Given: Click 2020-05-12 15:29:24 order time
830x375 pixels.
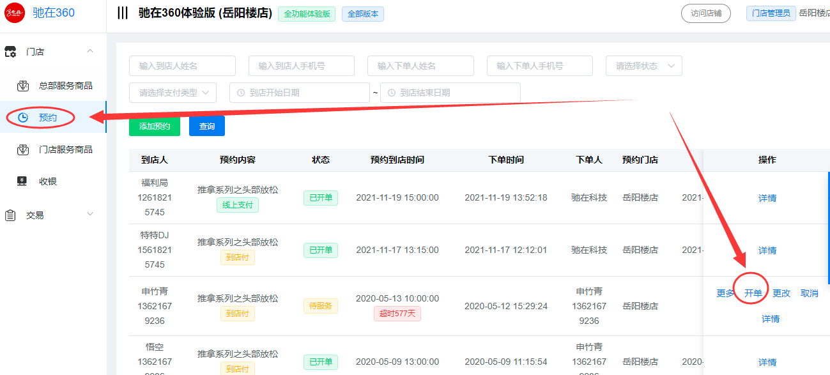Looking at the screenshot, I should 506,306.
